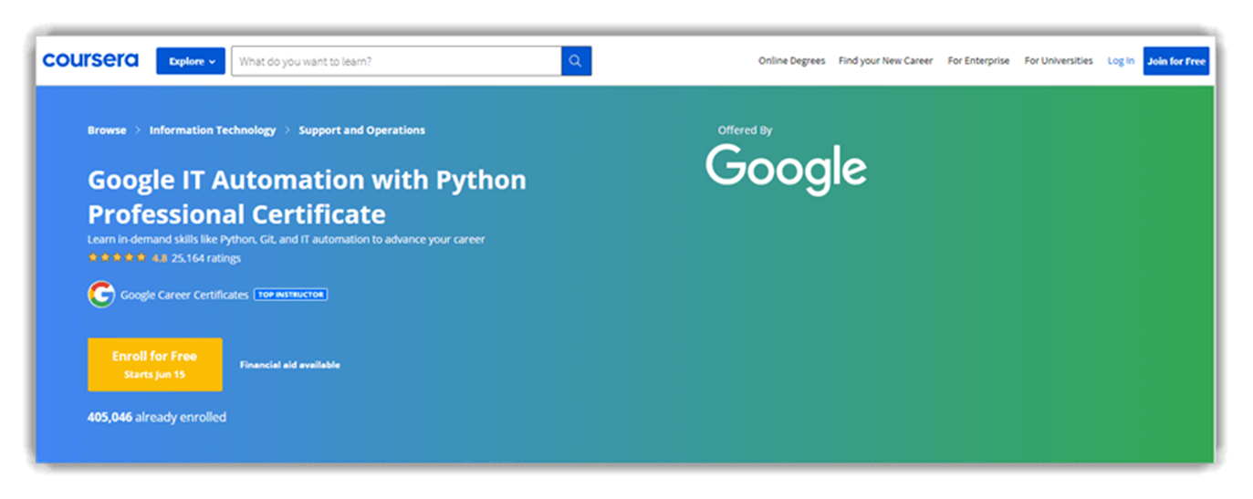Click the large white Google logo
The height and width of the screenshot is (499, 1253).
click(786, 170)
